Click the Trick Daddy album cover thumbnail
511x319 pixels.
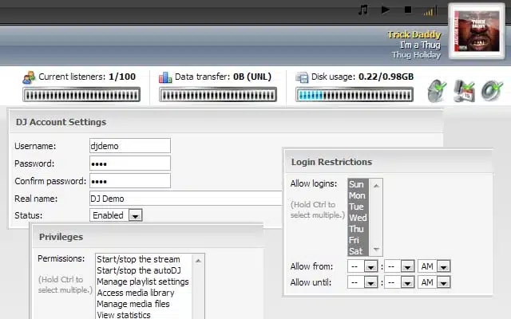(x=477, y=31)
